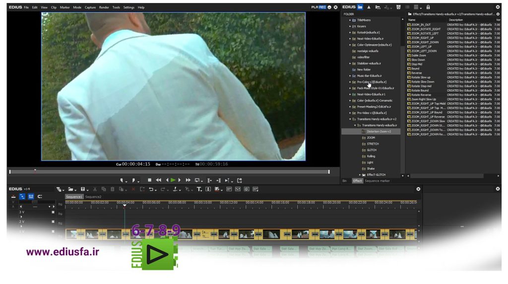Switch to the Bin tab

click(345, 181)
